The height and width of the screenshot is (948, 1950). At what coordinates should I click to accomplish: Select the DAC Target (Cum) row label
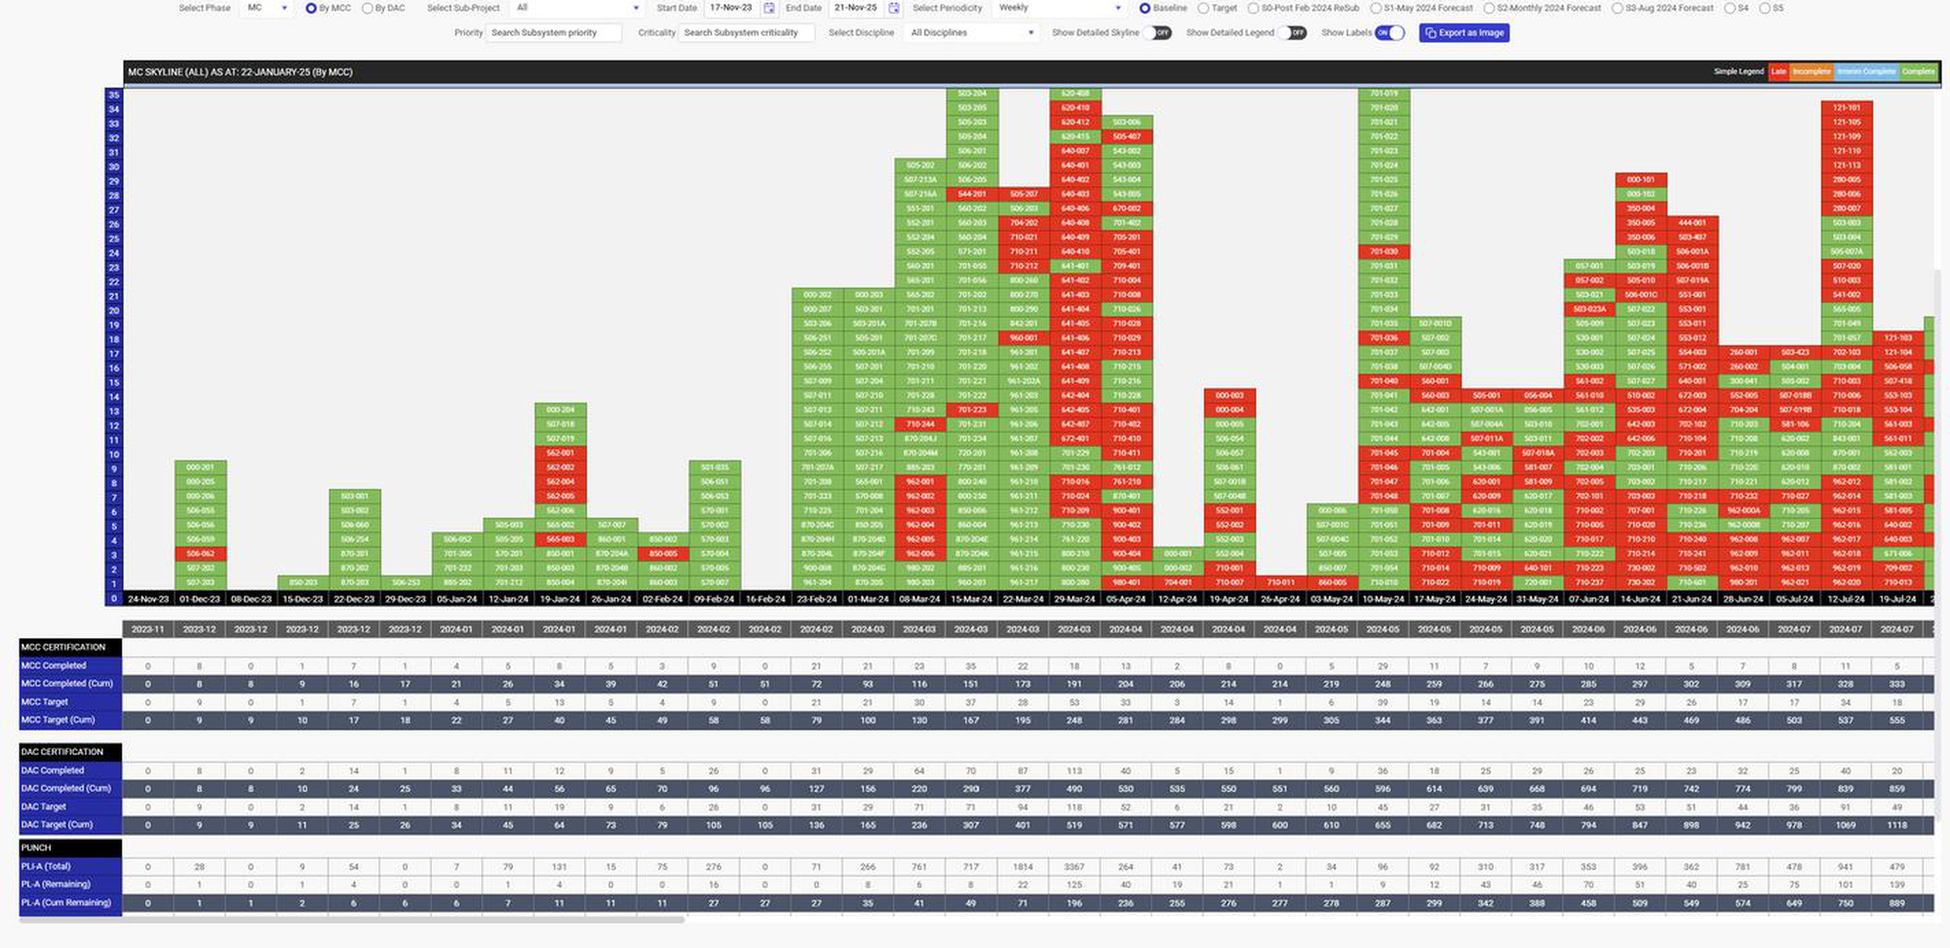coord(70,824)
